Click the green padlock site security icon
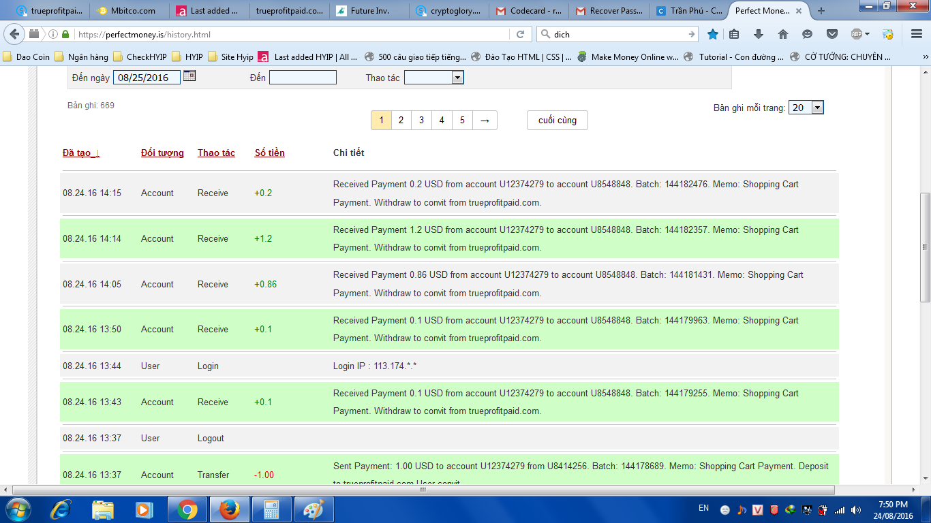Viewport: 931px width, 523px height. [x=65, y=34]
